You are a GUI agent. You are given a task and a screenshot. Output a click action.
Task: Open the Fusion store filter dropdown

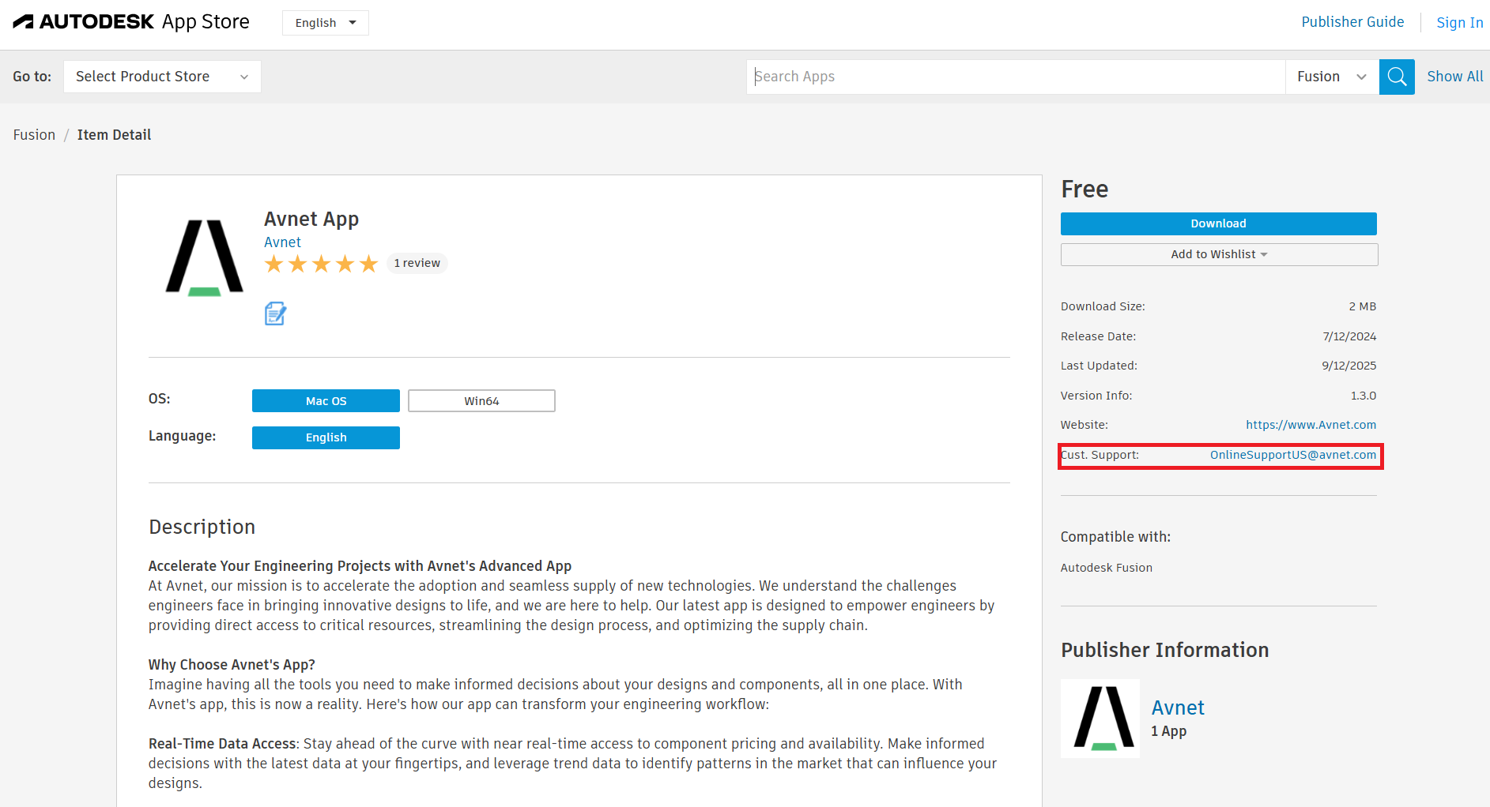[x=1331, y=77]
